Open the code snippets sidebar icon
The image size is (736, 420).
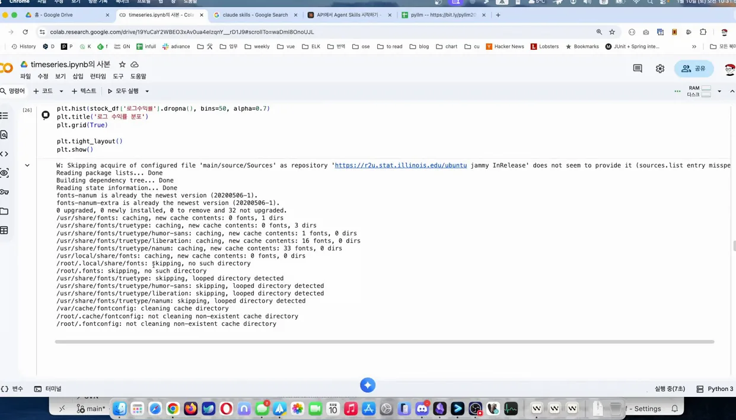pyautogui.click(x=4, y=154)
